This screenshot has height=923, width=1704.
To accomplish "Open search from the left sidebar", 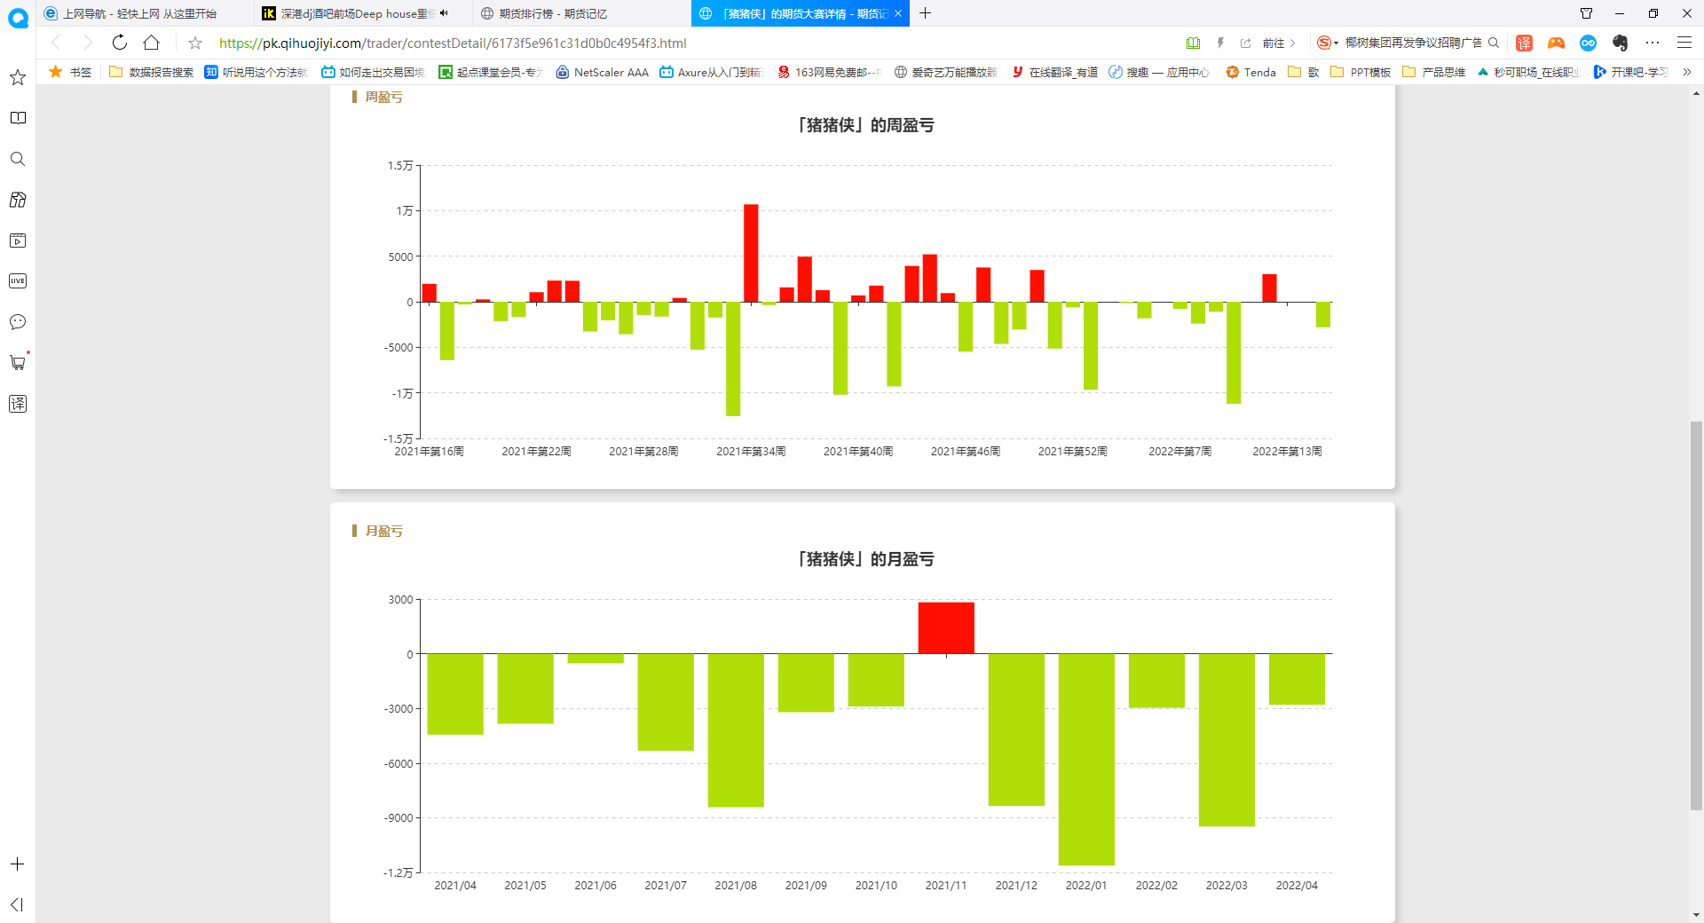I will 18,159.
